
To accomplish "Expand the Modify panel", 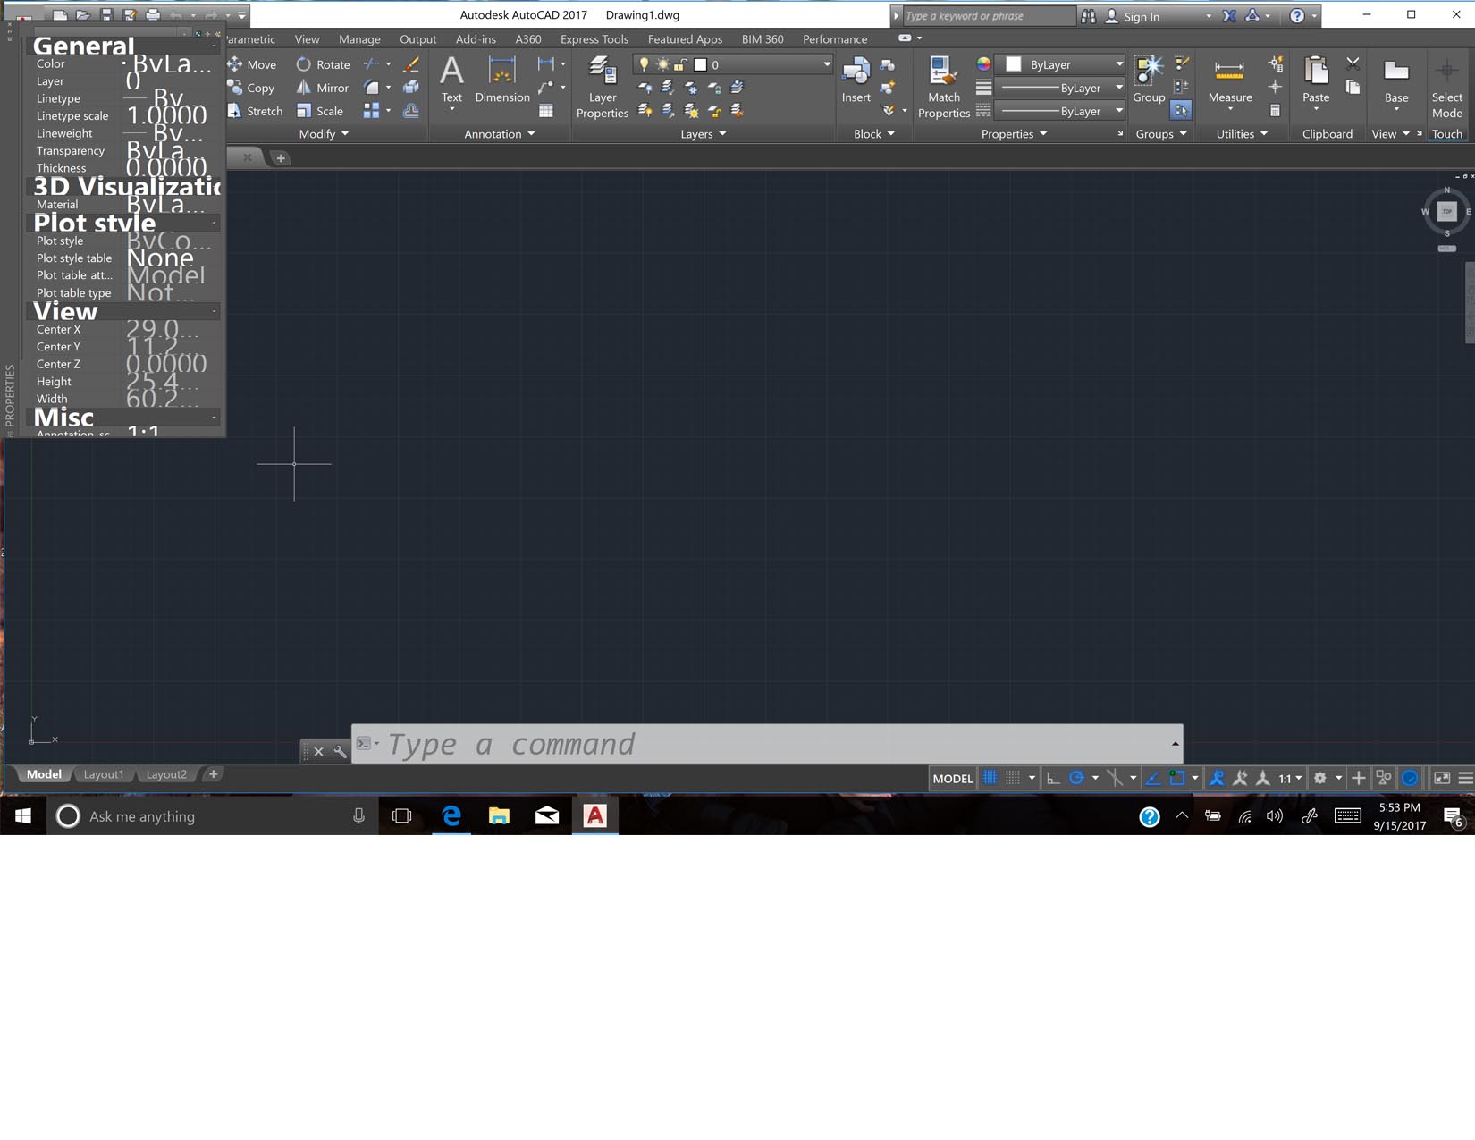I will (x=324, y=134).
